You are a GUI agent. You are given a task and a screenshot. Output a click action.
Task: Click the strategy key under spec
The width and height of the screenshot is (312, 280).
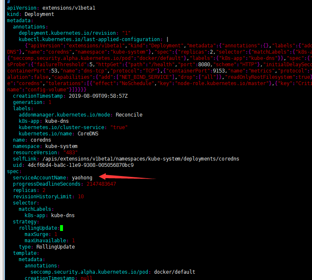pyautogui.click(x=24, y=222)
